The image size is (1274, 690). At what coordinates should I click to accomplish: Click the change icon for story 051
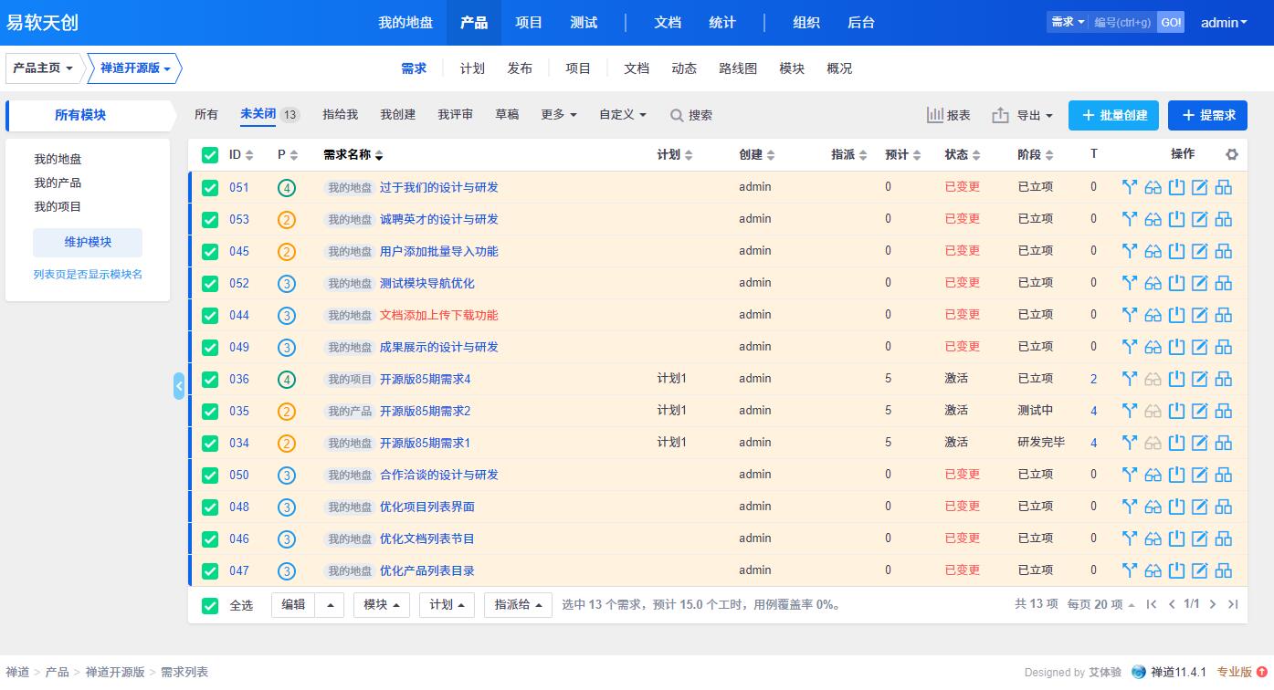coord(1130,187)
